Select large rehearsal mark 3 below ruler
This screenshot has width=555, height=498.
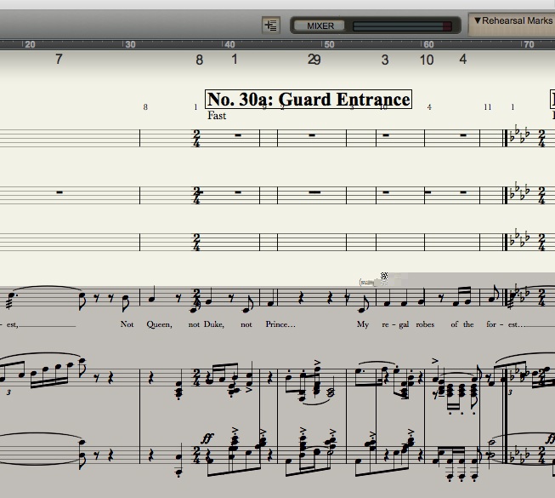[x=385, y=60]
